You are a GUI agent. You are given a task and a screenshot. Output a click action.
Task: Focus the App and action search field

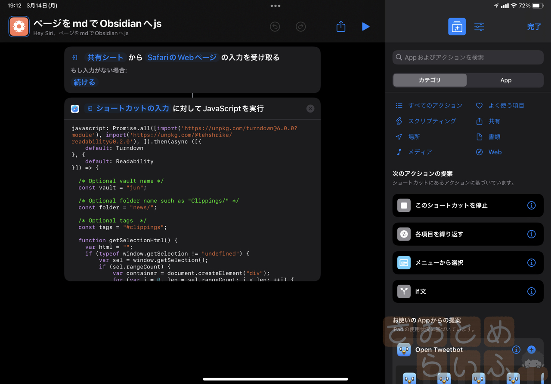tap(468, 57)
